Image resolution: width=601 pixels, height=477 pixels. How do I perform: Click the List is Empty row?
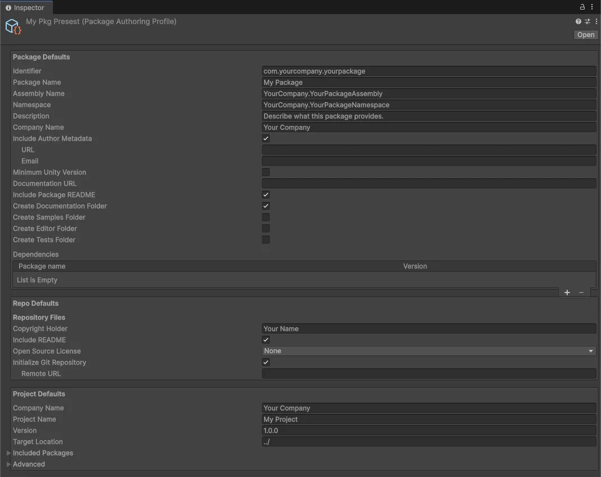coord(304,280)
